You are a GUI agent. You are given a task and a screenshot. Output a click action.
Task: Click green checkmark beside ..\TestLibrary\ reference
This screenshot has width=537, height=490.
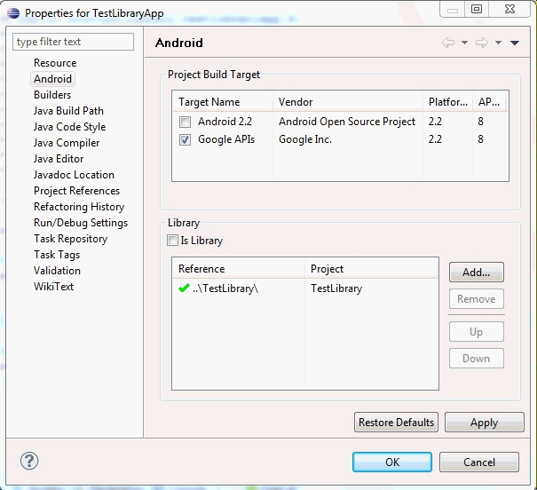coord(184,288)
